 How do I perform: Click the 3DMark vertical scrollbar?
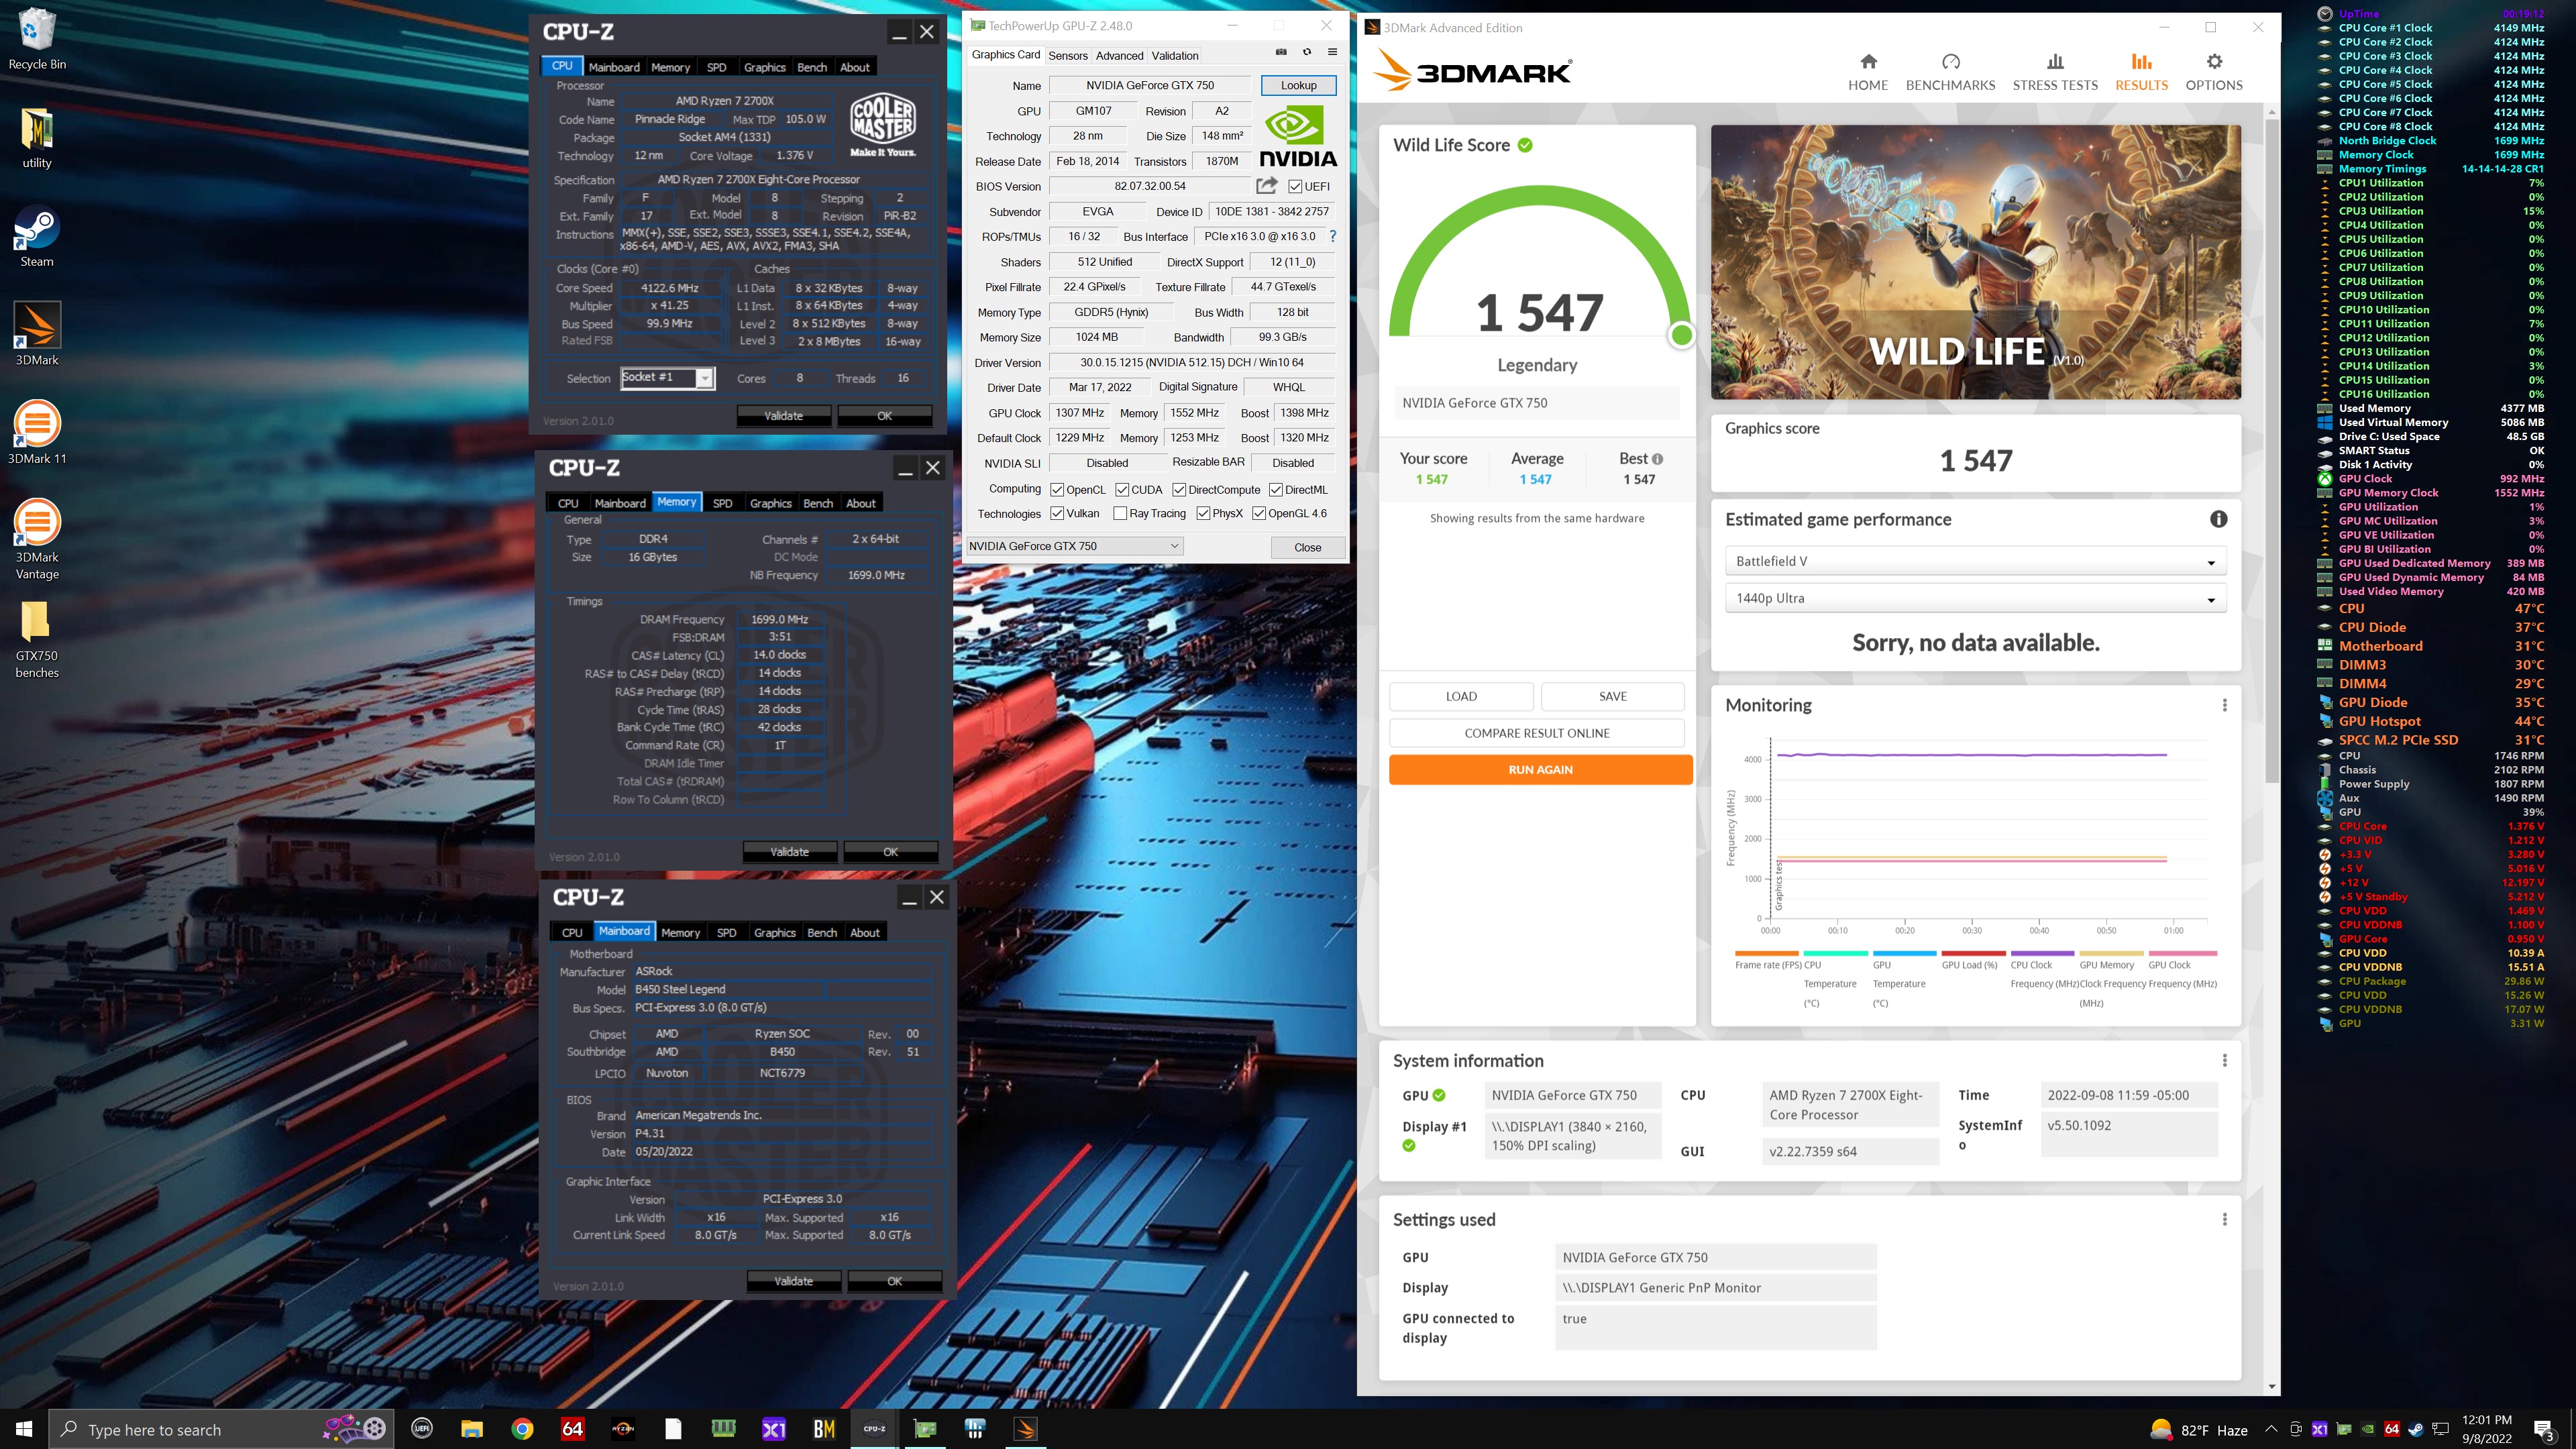click(x=2272, y=450)
